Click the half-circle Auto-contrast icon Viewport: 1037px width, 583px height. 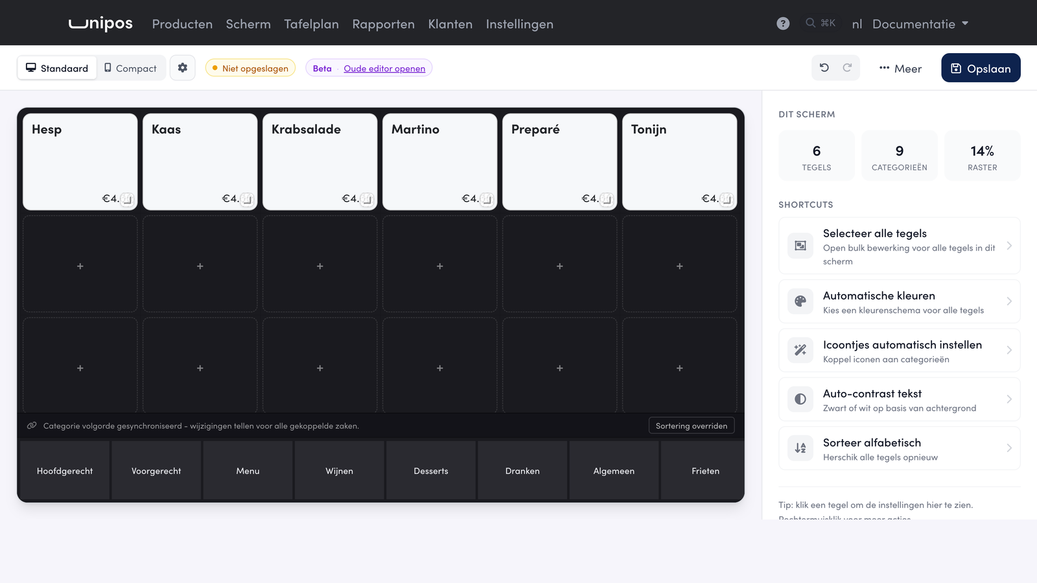click(800, 399)
